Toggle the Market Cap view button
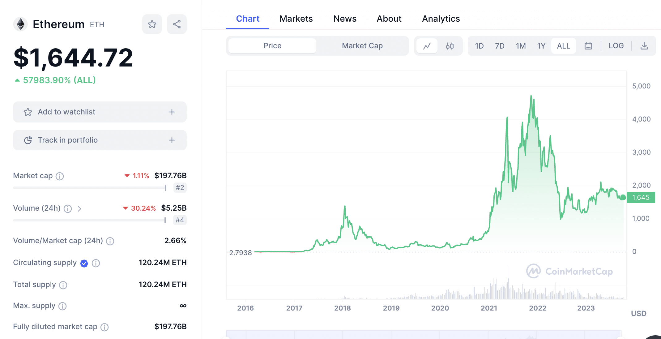The height and width of the screenshot is (339, 661). pos(362,45)
